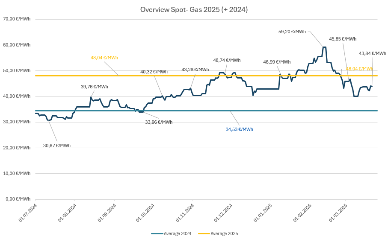Click the 33,96 €/MWh data label
Viewport: 388px width, 242px height.
[159, 122]
